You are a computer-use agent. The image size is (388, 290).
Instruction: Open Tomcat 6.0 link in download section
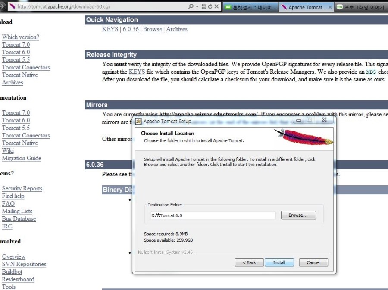(x=16, y=52)
